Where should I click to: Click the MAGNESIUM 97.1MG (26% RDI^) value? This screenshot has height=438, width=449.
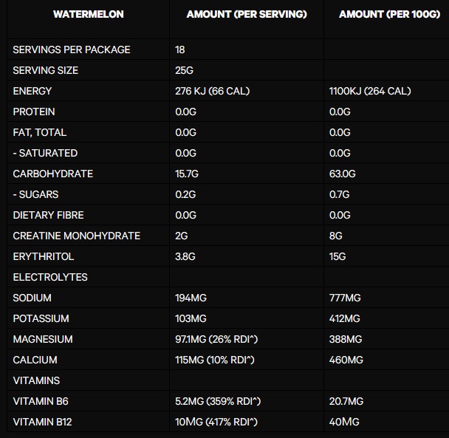coord(216,339)
